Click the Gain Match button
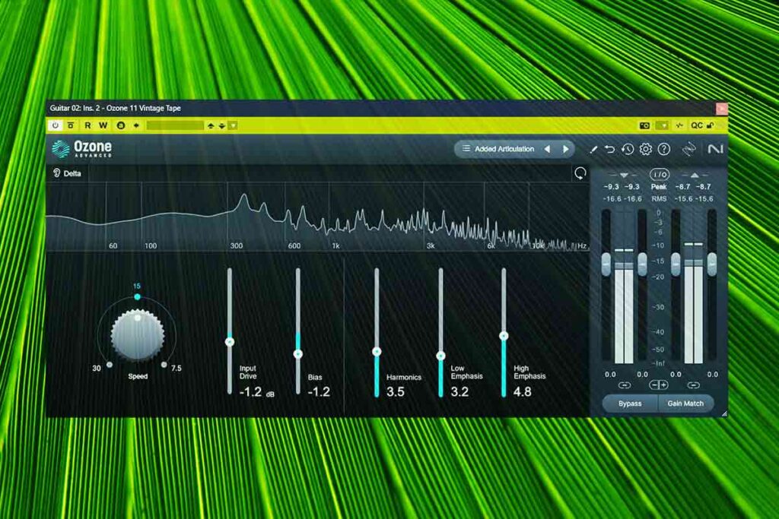This screenshot has height=519, width=779. 685,403
